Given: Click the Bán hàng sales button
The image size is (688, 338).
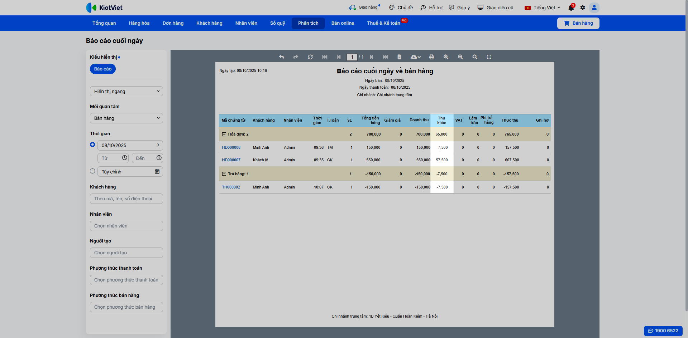Looking at the screenshot, I should point(578,23).
